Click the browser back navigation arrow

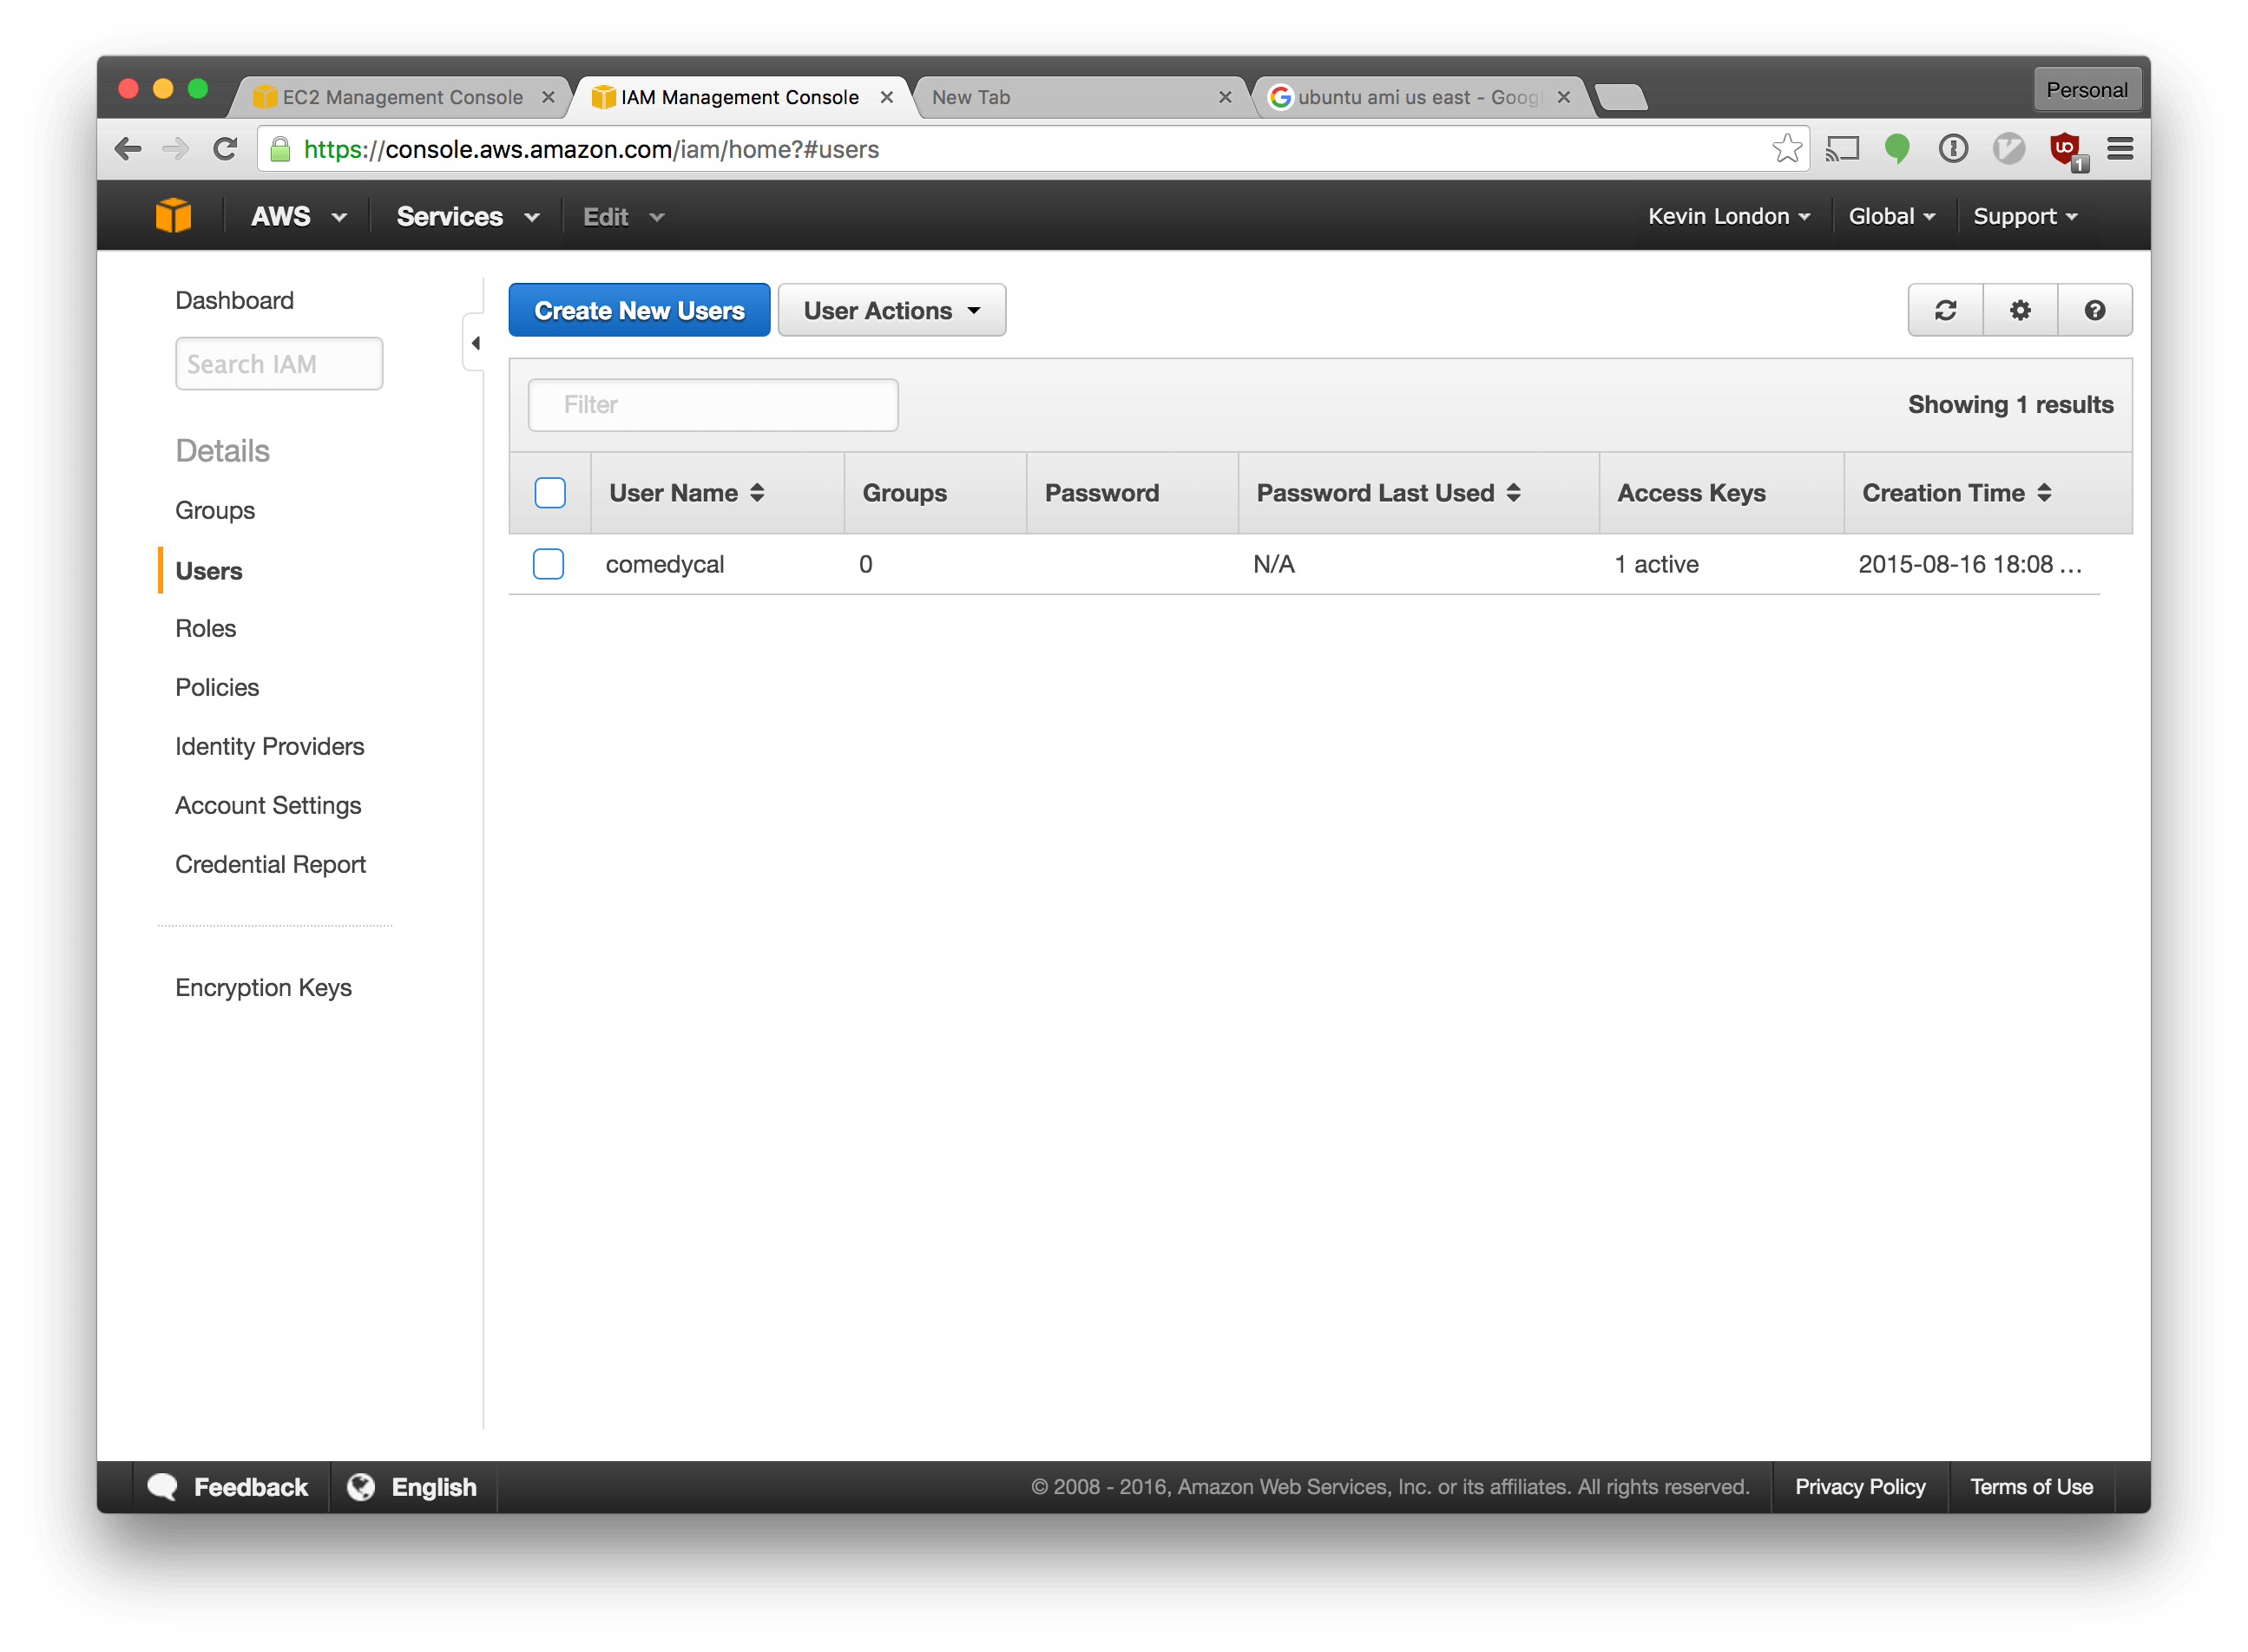click(131, 150)
